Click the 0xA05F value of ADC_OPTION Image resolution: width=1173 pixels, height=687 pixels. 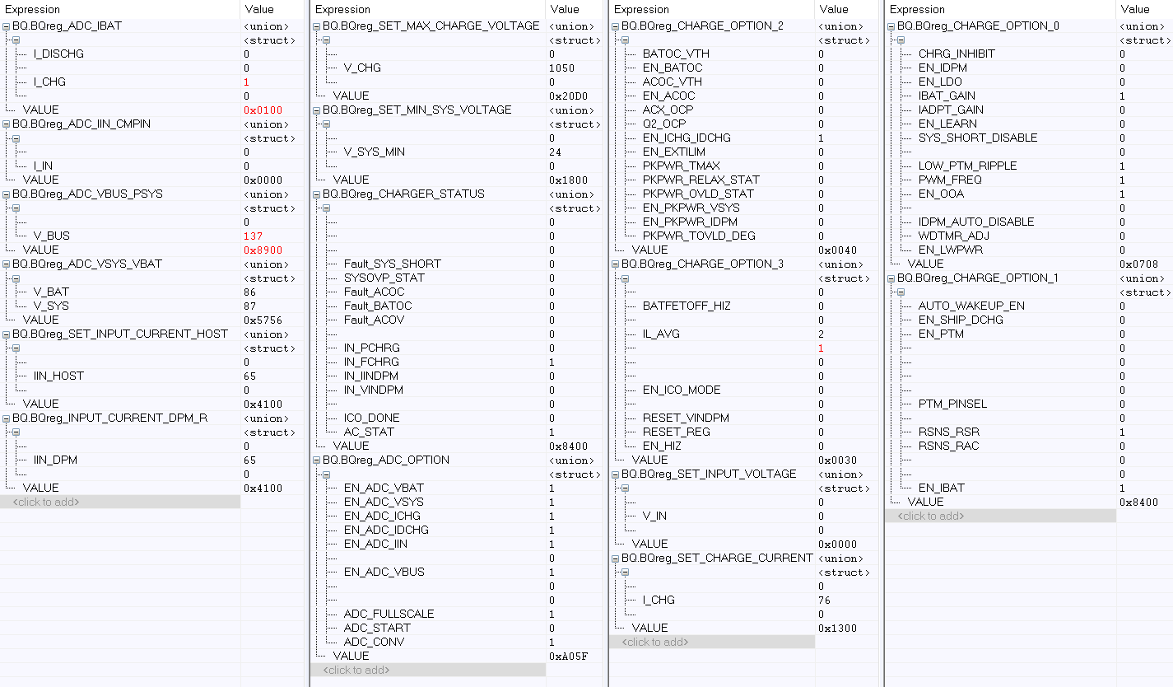pos(568,657)
